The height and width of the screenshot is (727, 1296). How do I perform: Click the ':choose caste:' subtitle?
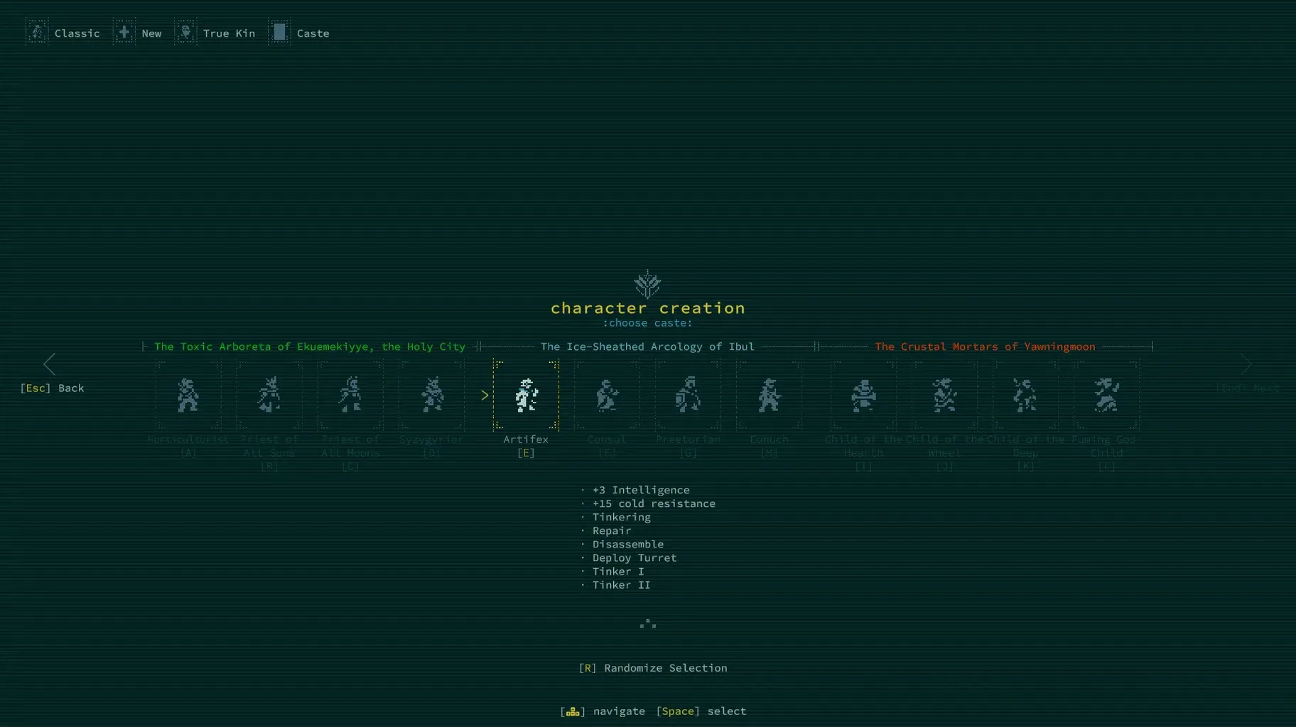point(647,323)
